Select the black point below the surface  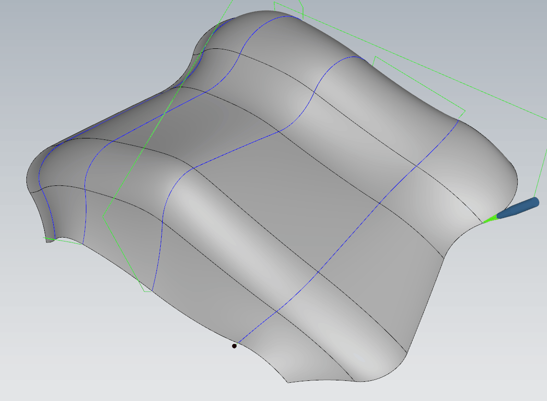(234, 346)
